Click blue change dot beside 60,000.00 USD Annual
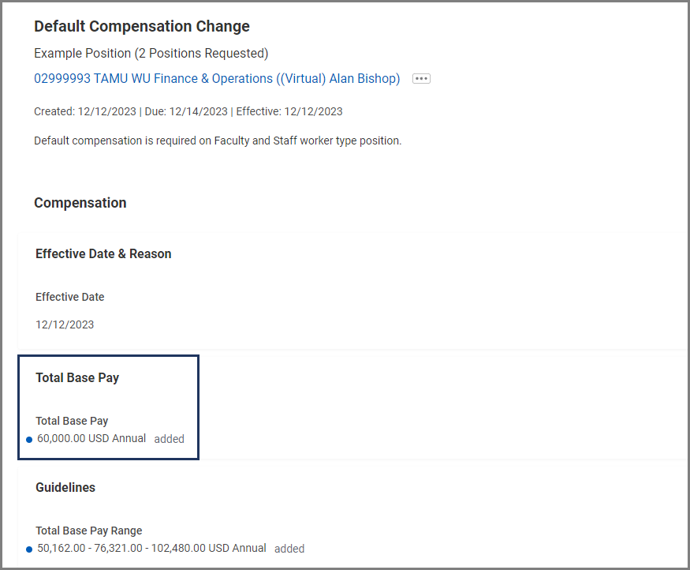This screenshot has height=570, width=690. tap(29, 440)
